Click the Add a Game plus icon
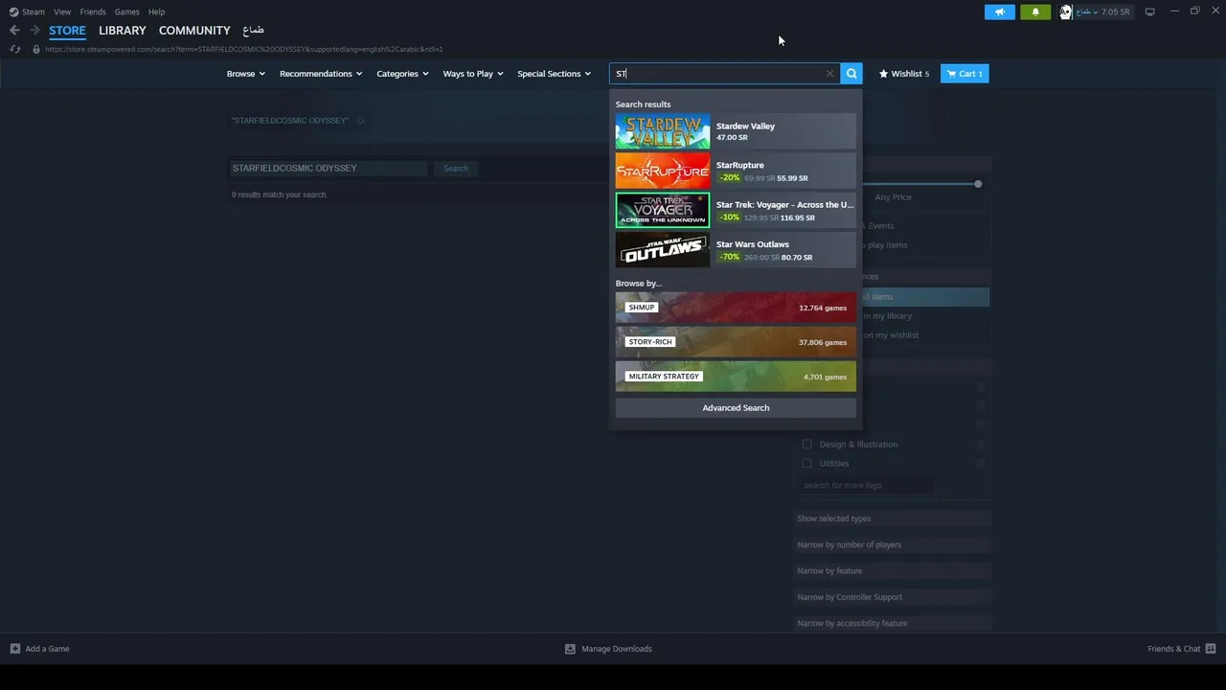Viewport: 1226px width, 690px height. tap(14, 649)
